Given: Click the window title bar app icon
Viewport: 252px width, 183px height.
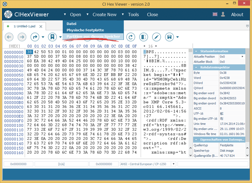Looking at the screenshot, I should point(5,4).
